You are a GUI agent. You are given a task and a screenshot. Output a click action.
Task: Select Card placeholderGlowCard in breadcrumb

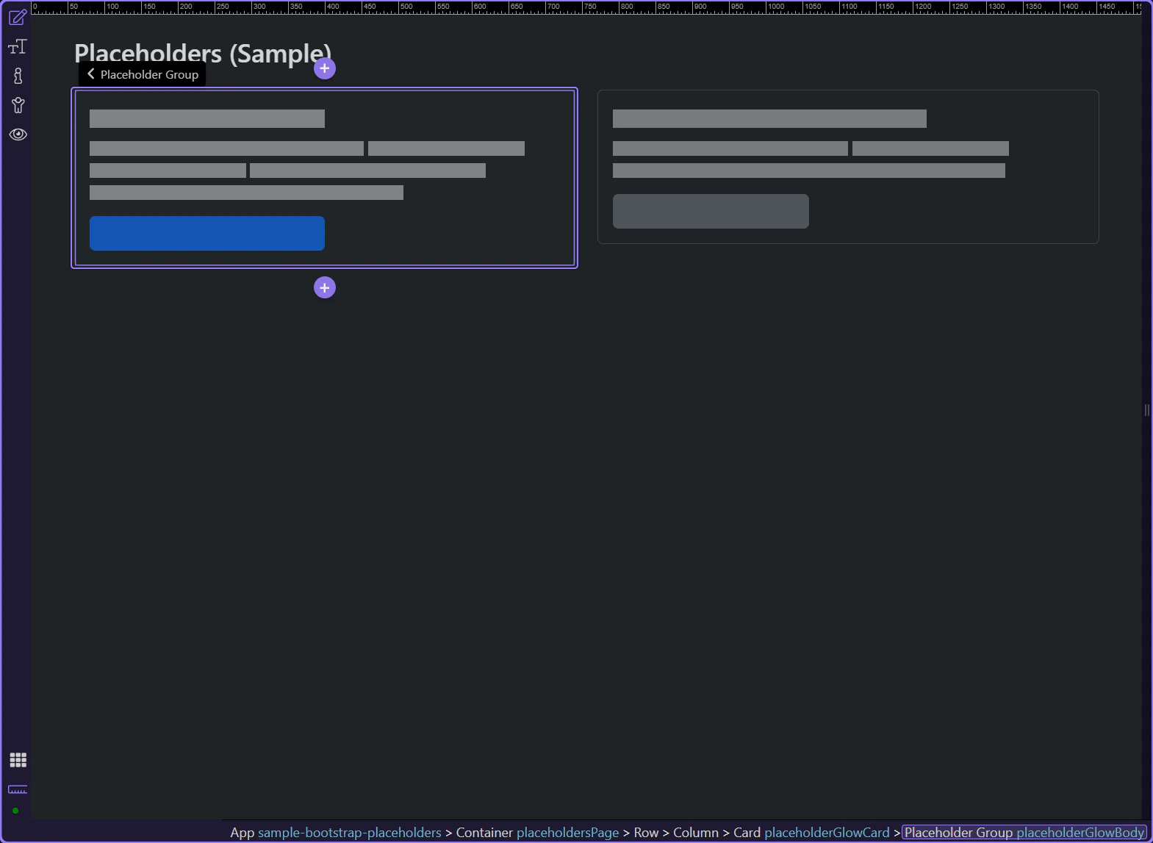click(x=811, y=832)
